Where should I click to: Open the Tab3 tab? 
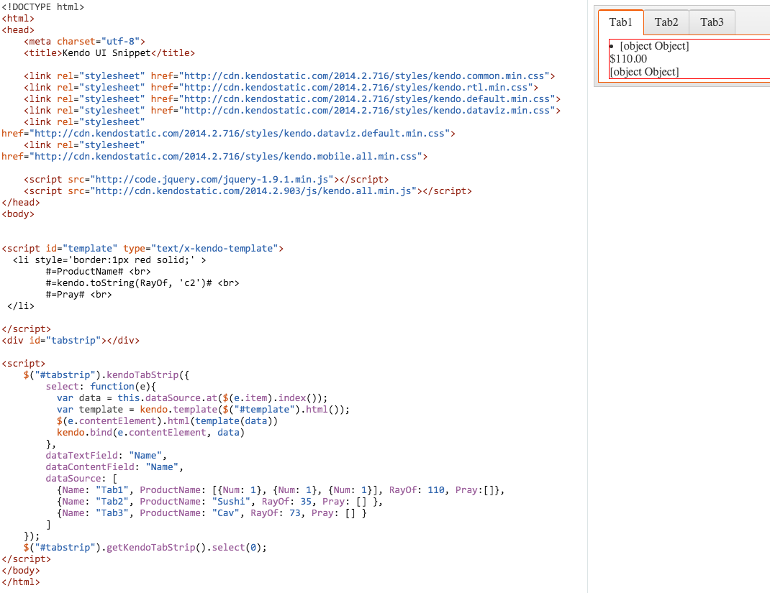tap(712, 22)
